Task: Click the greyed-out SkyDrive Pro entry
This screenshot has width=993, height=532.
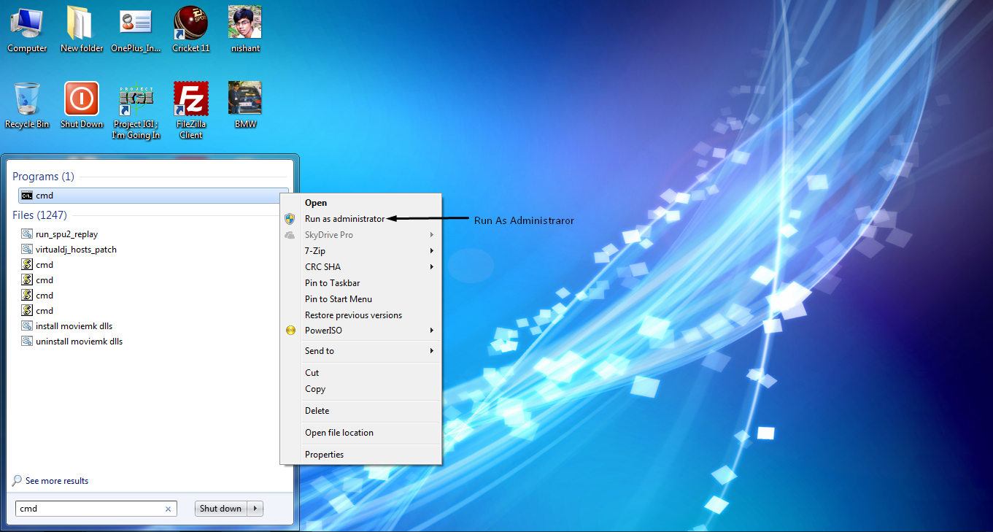Action: coord(361,235)
